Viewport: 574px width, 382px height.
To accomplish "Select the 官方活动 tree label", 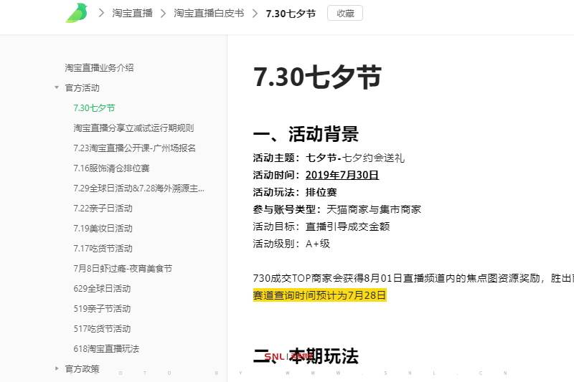I will 82,87.
